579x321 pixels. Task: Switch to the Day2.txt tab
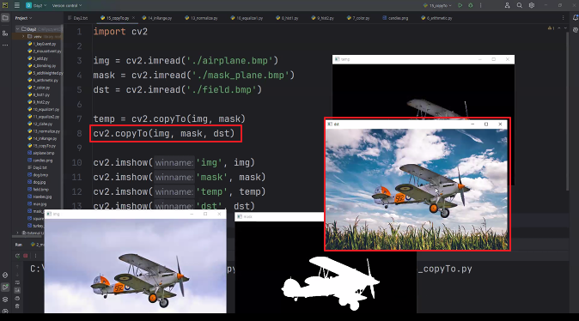78,18
